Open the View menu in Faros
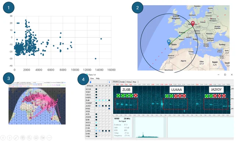This screenshot has width=250, height=141. click(x=92, y=78)
